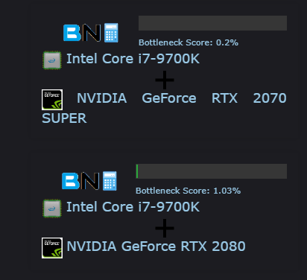Viewport: 307px width, 280px height.
Task: Click the plus sign above RTX 2080
Action: tap(165, 228)
